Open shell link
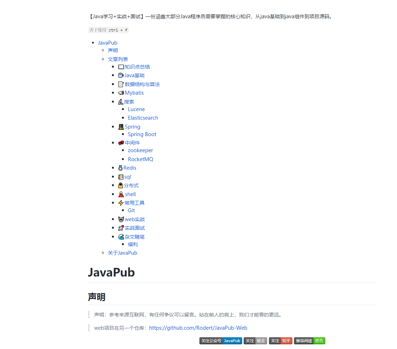Screen dimensions: 397x349 pyautogui.click(x=130, y=194)
